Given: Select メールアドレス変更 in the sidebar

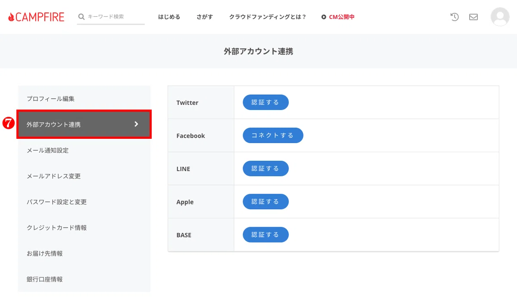Looking at the screenshot, I should click(84, 176).
